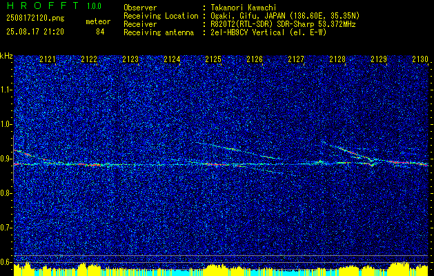Click the 2128 time marker
The image size is (434, 276).
[337, 59]
